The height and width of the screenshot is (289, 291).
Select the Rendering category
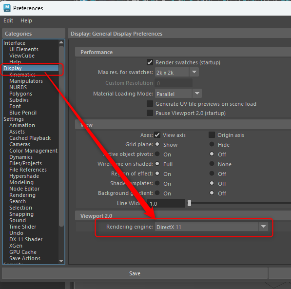22,195
